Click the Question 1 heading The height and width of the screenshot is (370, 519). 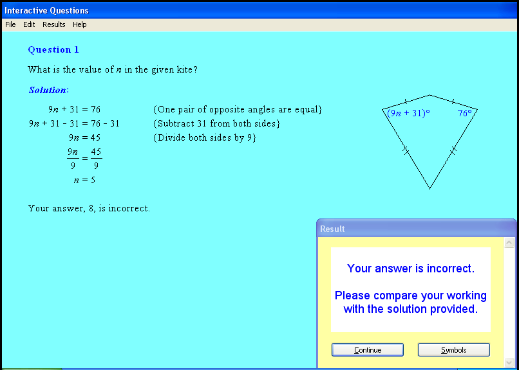53,50
